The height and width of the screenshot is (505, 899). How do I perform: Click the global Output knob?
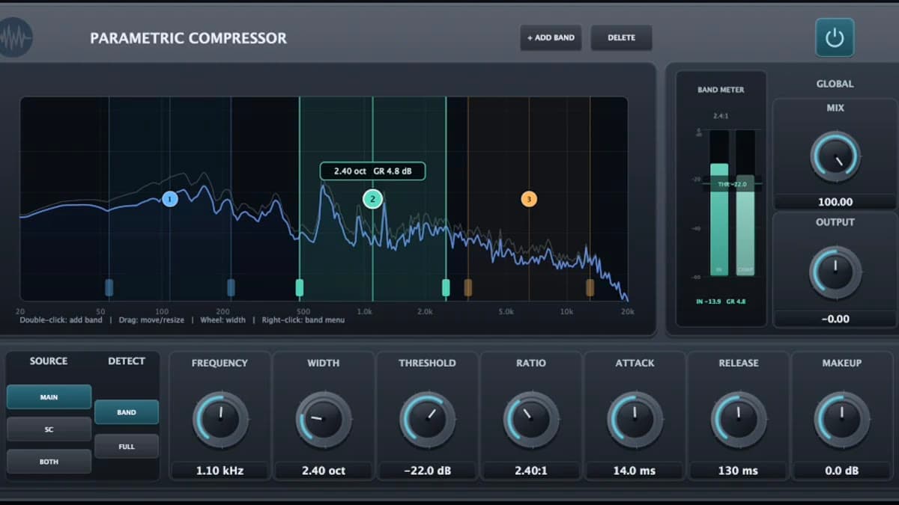835,272
